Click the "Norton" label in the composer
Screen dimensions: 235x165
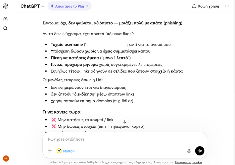(69, 151)
